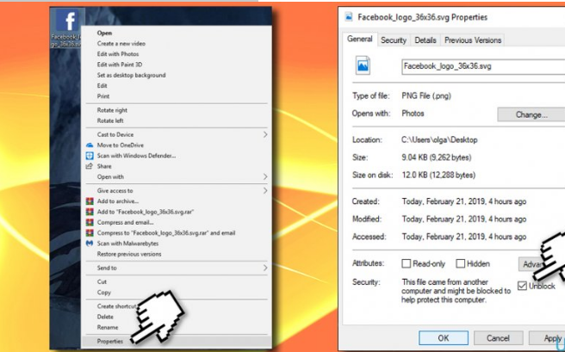Choose Print from context menu

[103, 96]
